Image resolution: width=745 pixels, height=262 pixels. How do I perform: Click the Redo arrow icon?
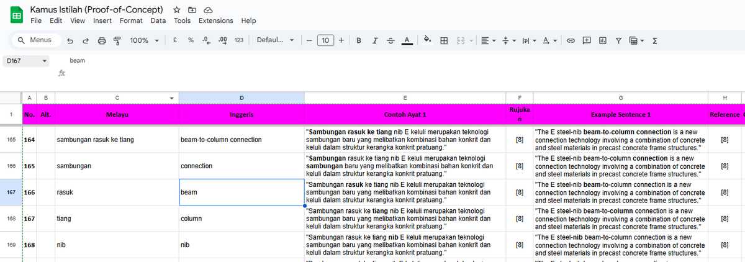pos(86,40)
